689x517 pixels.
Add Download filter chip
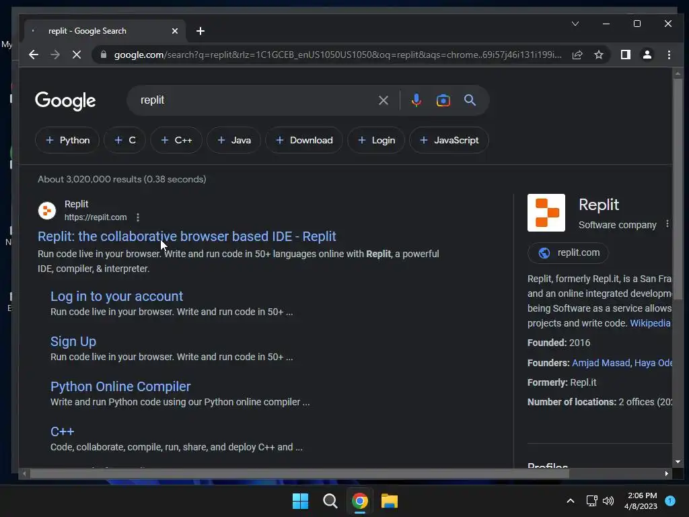pos(304,140)
